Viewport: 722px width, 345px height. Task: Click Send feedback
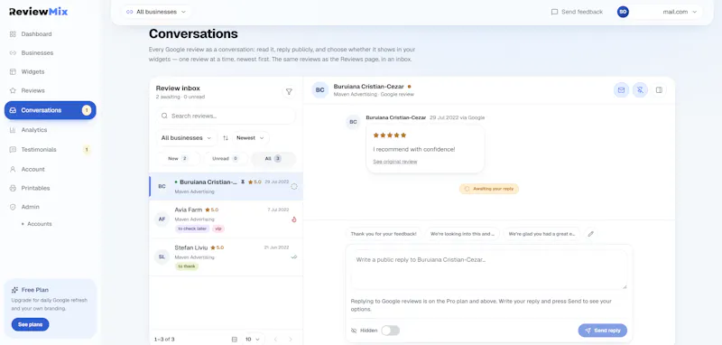577,12
